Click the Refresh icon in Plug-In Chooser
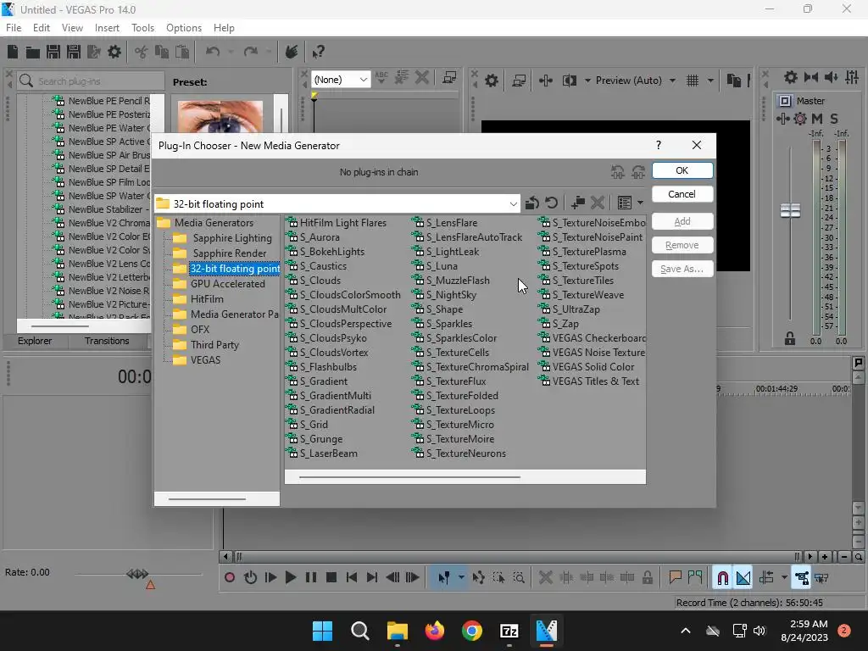This screenshot has width=868, height=651. pos(551,203)
